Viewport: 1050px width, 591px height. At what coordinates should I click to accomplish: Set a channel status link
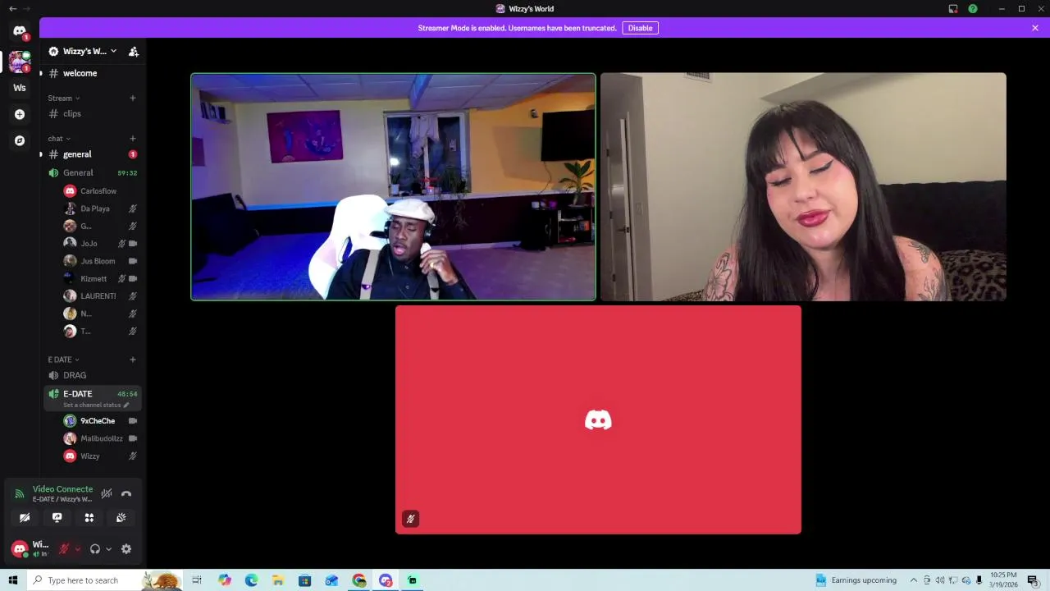click(x=96, y=405)
